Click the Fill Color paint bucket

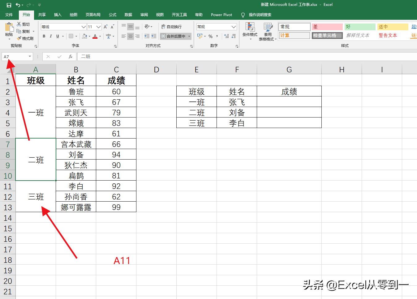84,36
